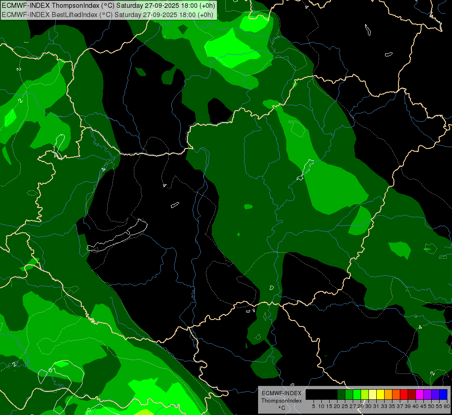
Task: Click the violet 50–55 legend swatch
Action: coord(435,394)
